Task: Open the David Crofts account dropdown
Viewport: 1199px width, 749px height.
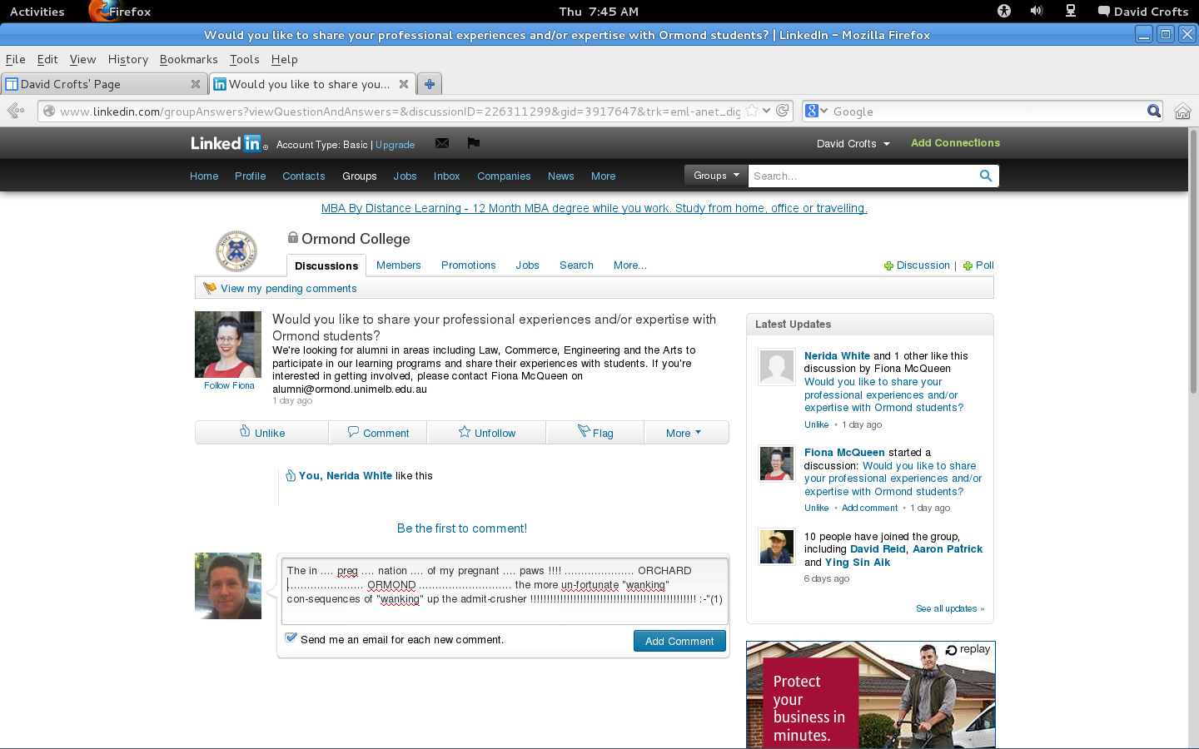Action: point(853,144)
